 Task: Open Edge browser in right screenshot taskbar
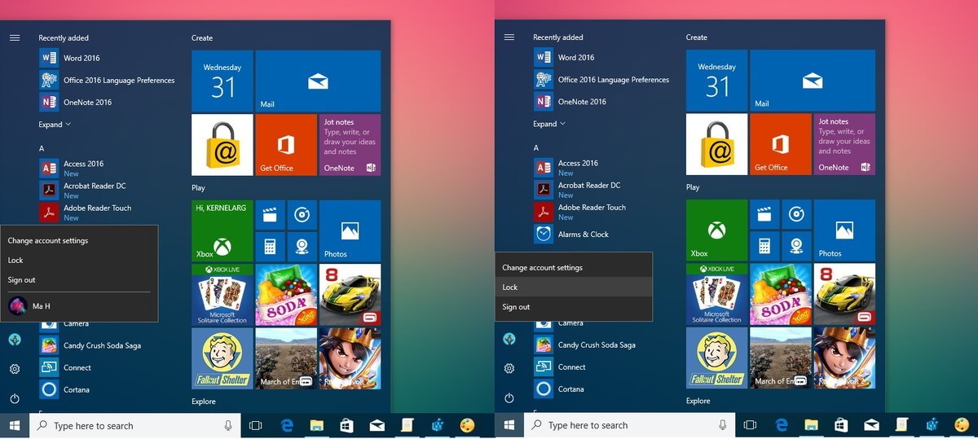point(782,424)
